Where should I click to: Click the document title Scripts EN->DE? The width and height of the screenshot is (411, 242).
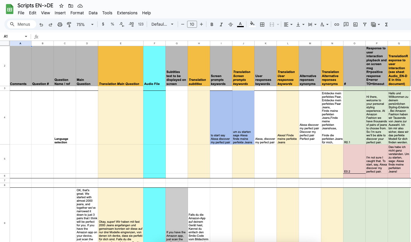(35, 6)
